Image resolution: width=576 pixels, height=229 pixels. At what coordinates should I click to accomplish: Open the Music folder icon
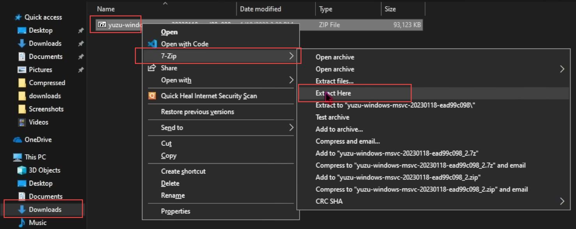point(22,223)
